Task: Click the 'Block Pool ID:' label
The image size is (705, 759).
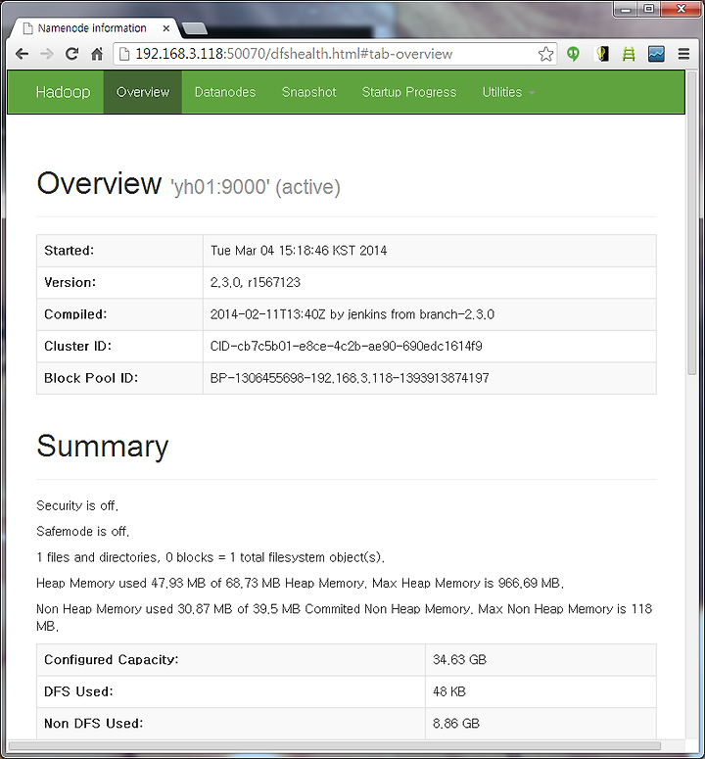Action: (91, 378)
